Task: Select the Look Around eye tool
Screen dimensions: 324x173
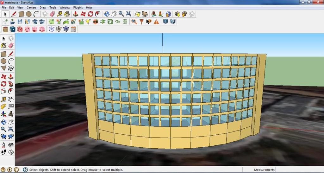Action: 11,145
